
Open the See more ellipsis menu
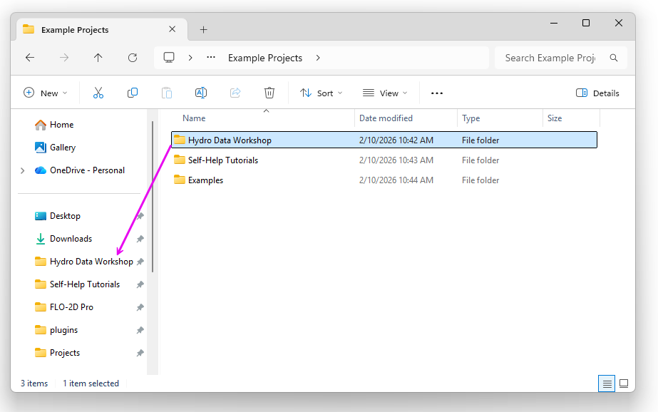click(437, 93)
